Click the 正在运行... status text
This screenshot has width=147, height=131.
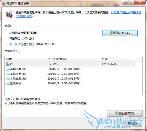coord(54,64)
